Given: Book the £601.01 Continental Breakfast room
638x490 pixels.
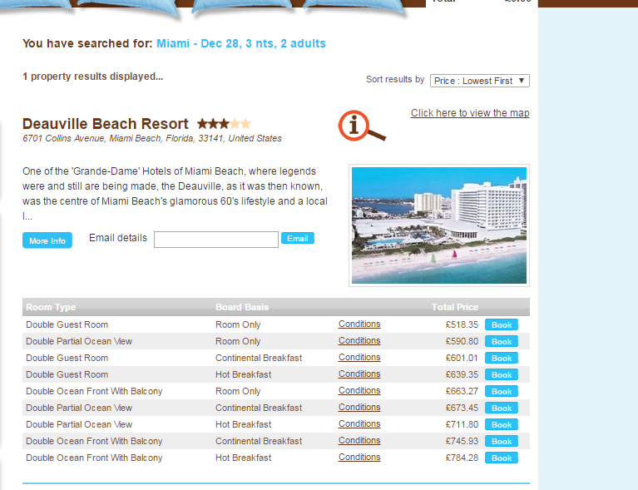Looking at the screenshot, I should click(x=502, y=358).
